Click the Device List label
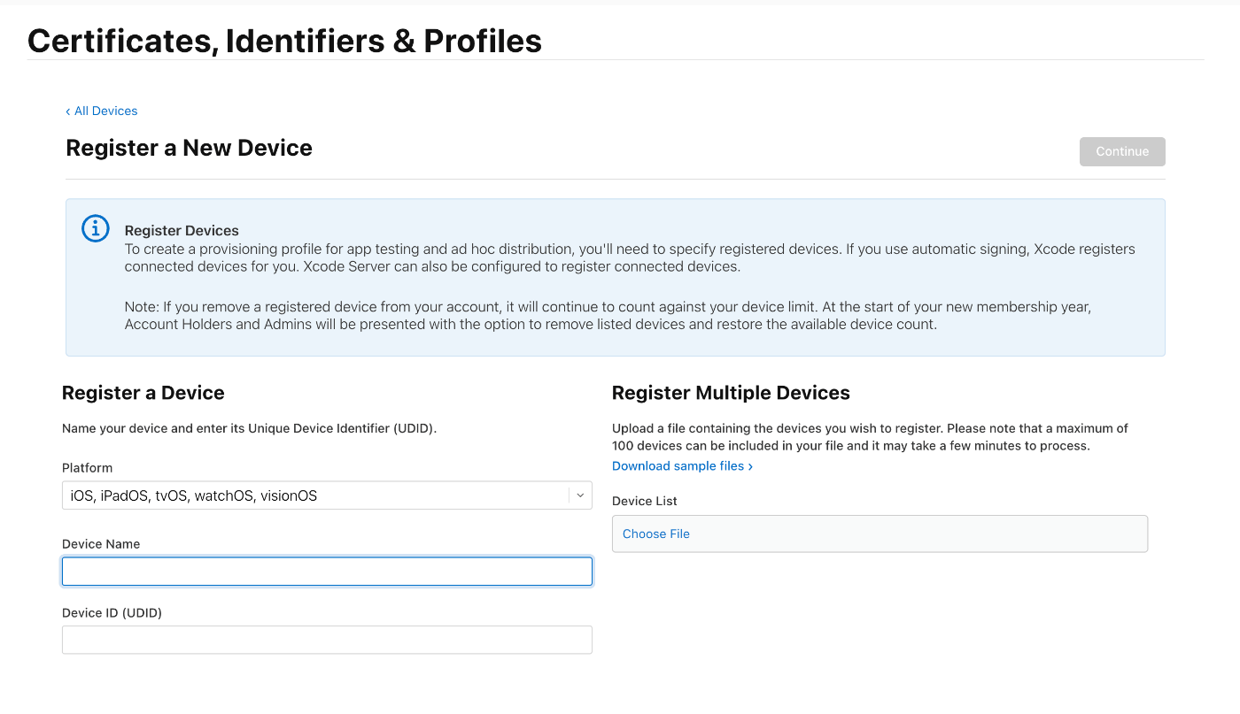 point(645,501)
